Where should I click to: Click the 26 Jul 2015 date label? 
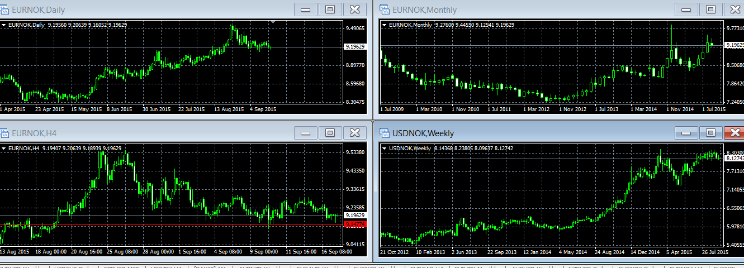(x=716, y=252)
